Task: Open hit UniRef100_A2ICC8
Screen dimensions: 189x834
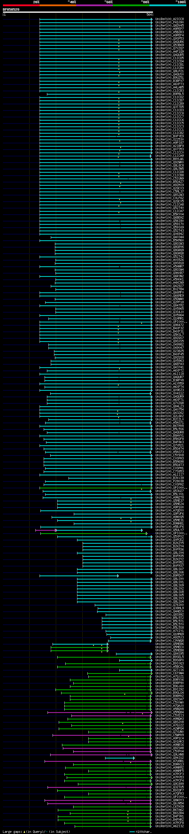Action: (170, 19)
